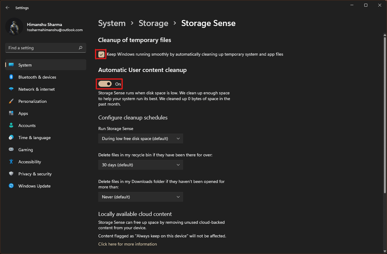Open Downloads folder deletion period dropdown
This screenshot has width=387, height=254.
pos(141,197)
